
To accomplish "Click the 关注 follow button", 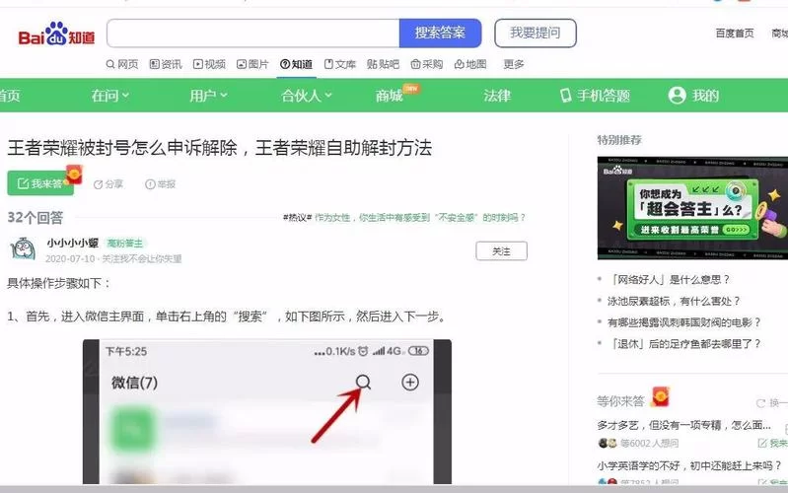I will pos(502,251).
